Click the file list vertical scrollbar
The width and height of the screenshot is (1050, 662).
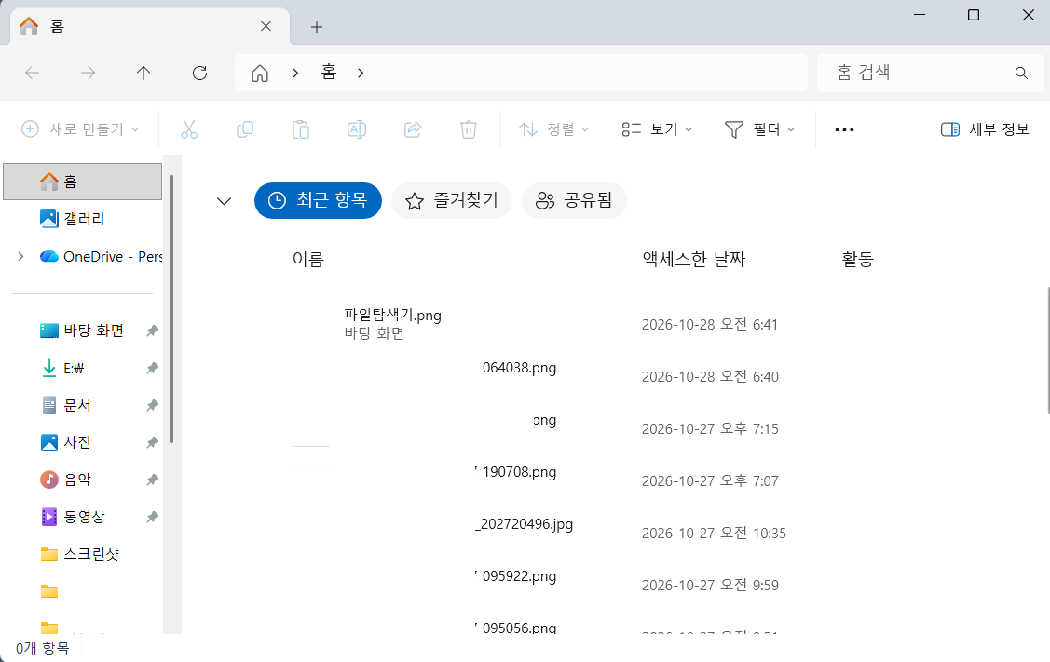click(x=1048, y=349)
